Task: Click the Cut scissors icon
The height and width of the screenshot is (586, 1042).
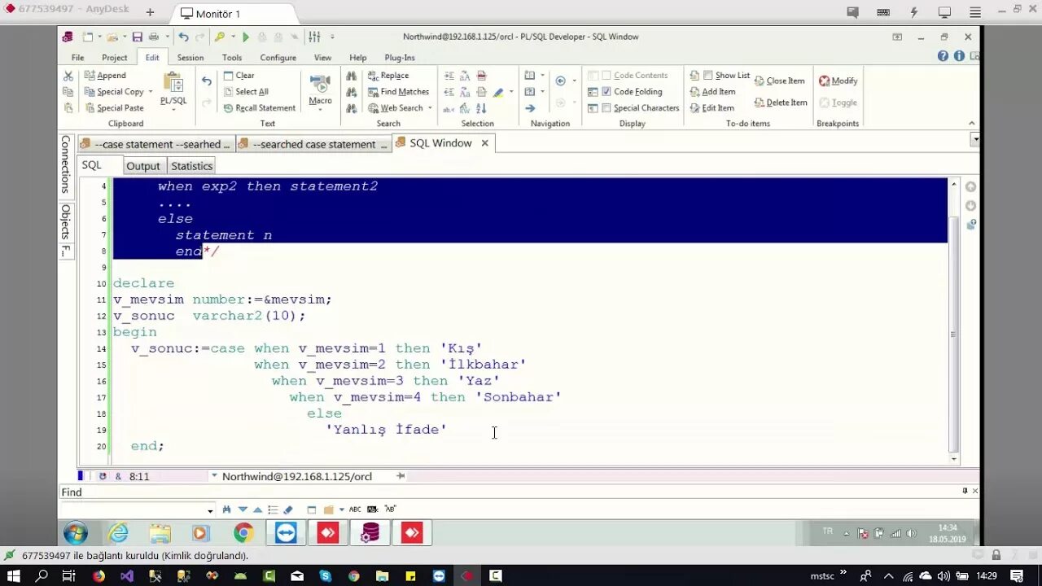Action: point(68,76)
